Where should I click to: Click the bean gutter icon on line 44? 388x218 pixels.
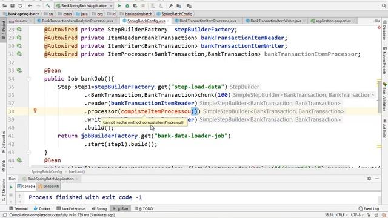pyautogui.click(x=19, y=160)
